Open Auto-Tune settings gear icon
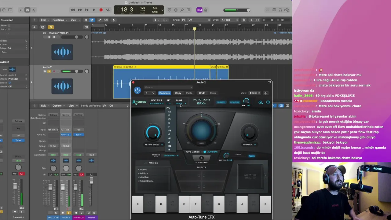The width and height of the screenshot is (391, 220). (x=261, y=102)
